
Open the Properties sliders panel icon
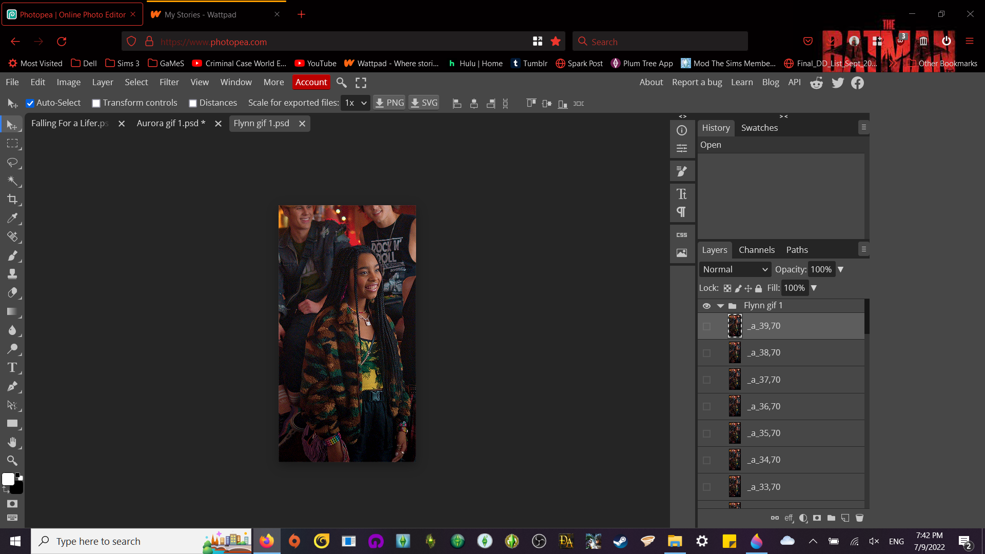click(x=682, y=148)
